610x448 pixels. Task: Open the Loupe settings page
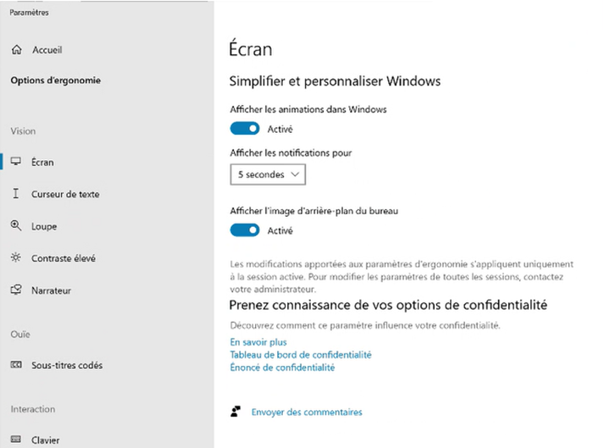tap(44, 226)
